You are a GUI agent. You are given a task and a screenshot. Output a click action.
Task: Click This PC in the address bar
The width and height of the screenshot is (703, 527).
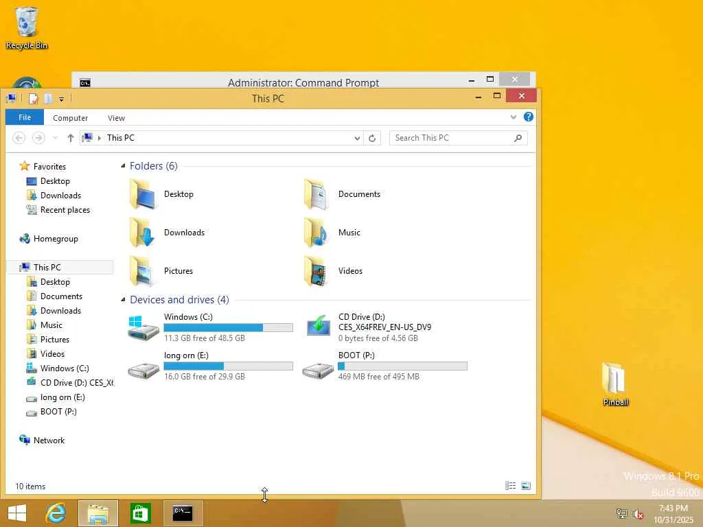click(121, 138)
